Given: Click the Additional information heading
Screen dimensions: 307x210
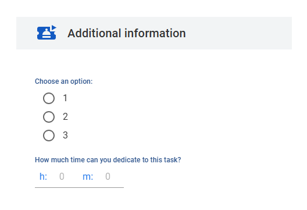Looking at the screenshot, I should click(127, 33).
